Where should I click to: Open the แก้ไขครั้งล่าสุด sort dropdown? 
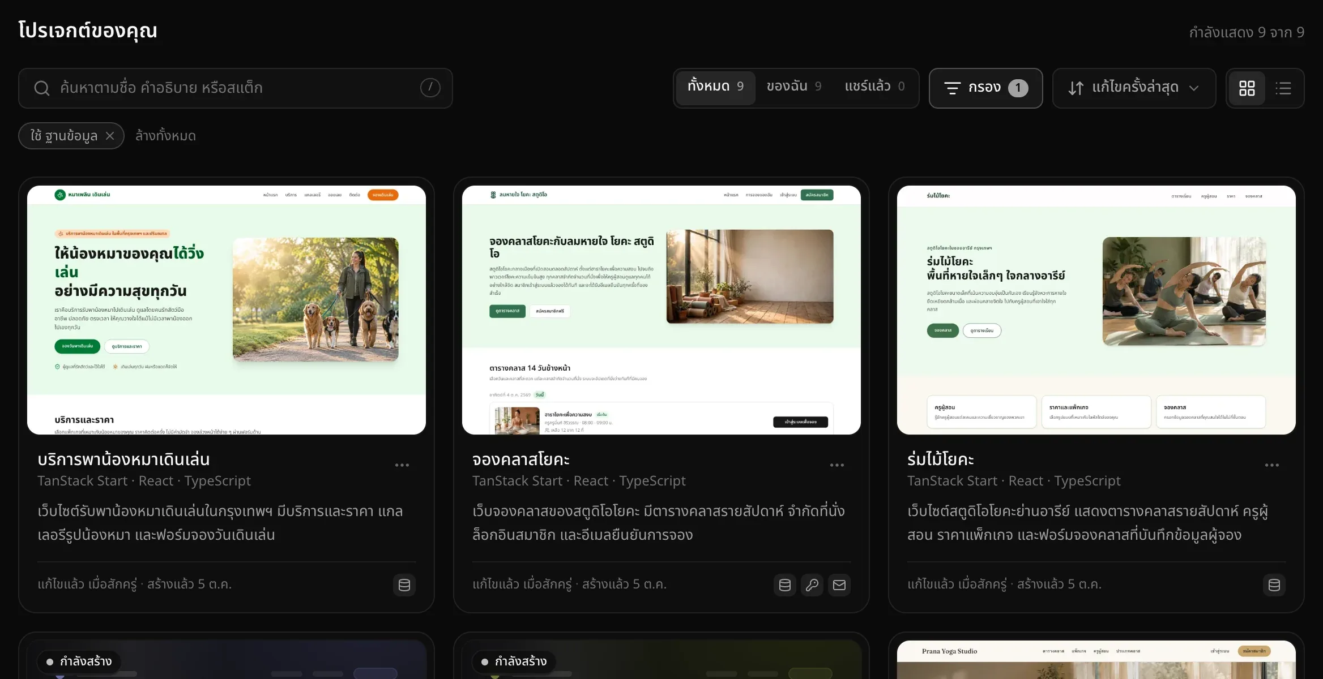pos(1134,88)
